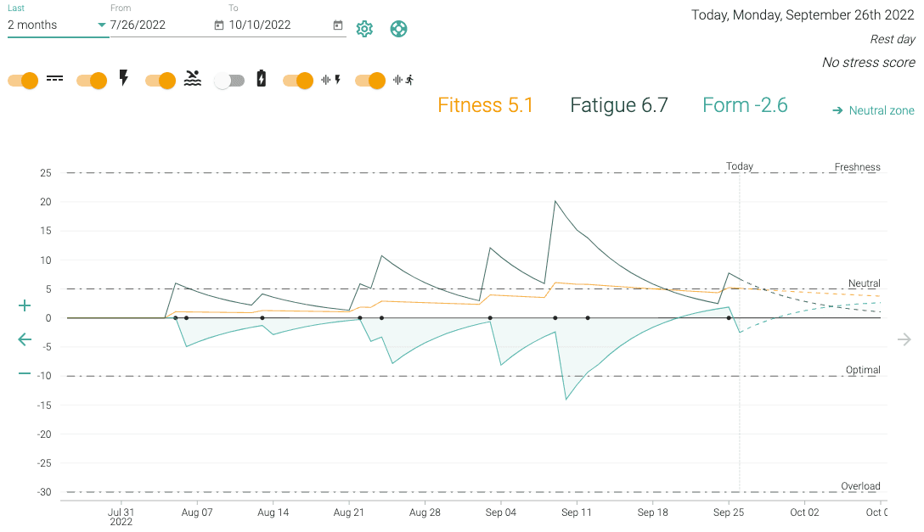Open the Neutral zone link
Screen dimensions: 924x532
coord(873,110)
